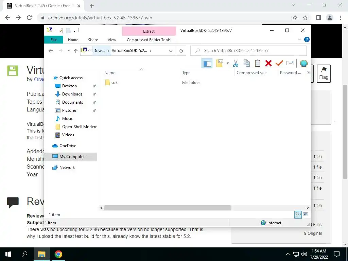Open Pictures in navigation pane
This screenshot has width=348, height=261.
(69, 110)
